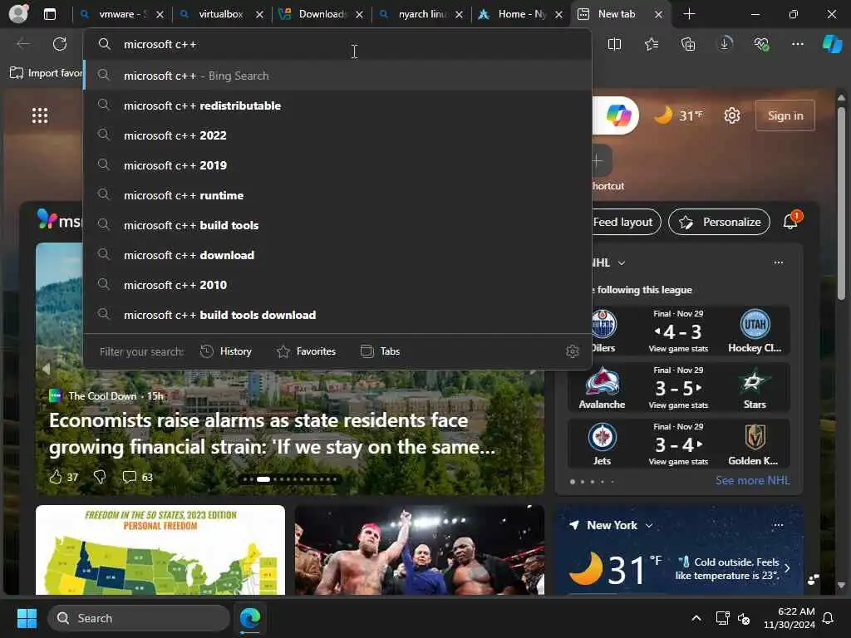
Task: Open the Windows Start button
Action: (27, 618)
